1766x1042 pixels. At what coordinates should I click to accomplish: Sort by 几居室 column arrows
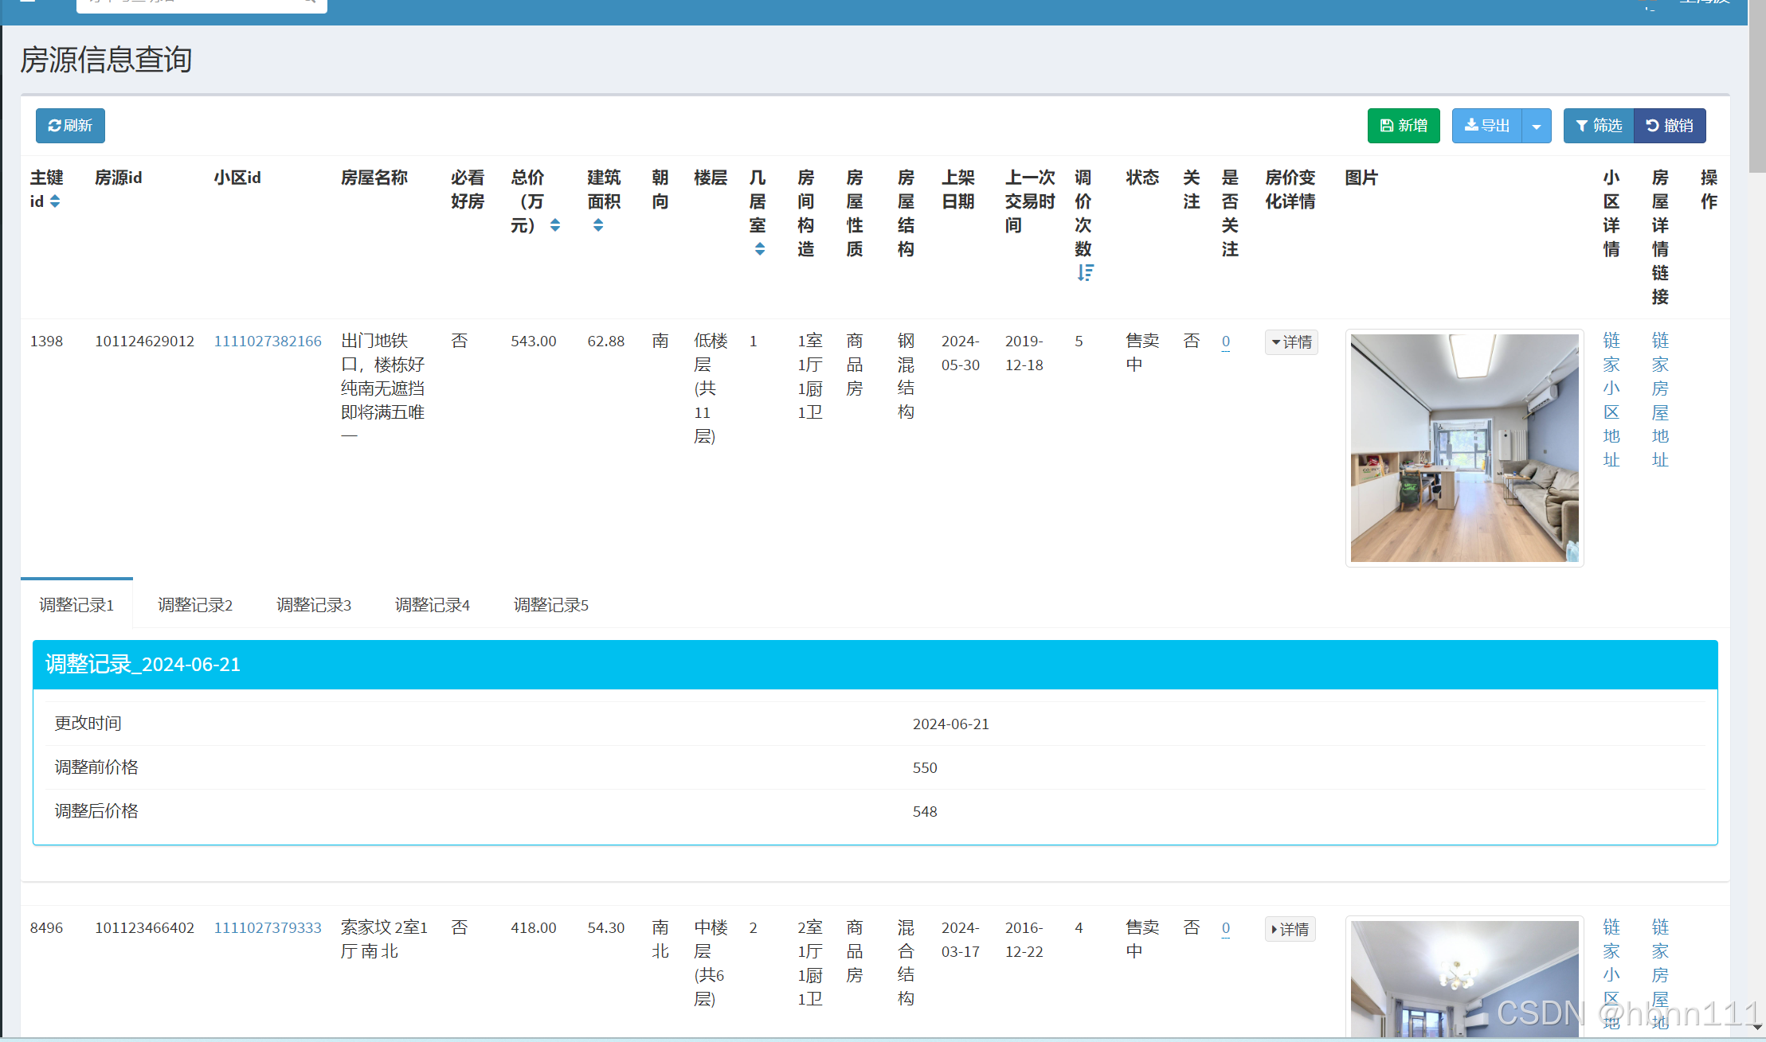point(760,249)
